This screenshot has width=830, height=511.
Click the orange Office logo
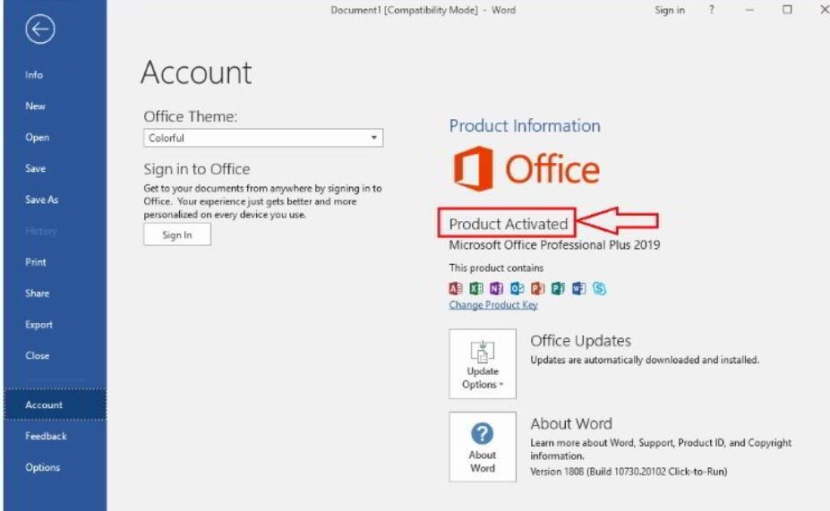pos(526,169)
